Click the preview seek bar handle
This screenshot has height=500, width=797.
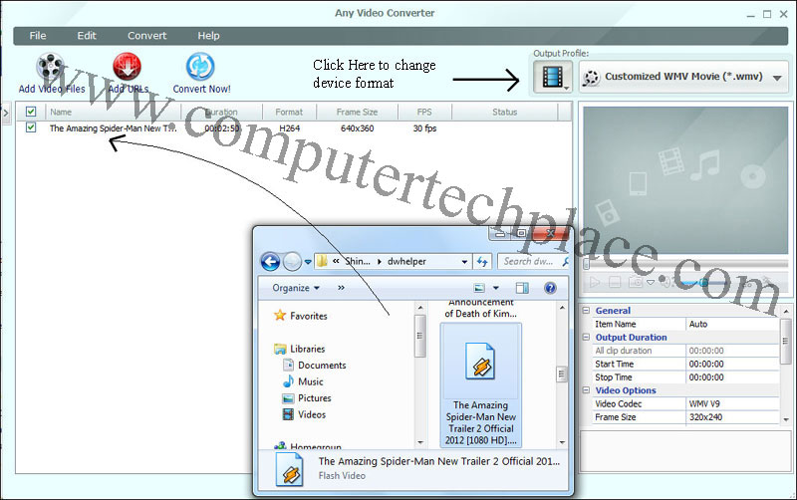587,264
